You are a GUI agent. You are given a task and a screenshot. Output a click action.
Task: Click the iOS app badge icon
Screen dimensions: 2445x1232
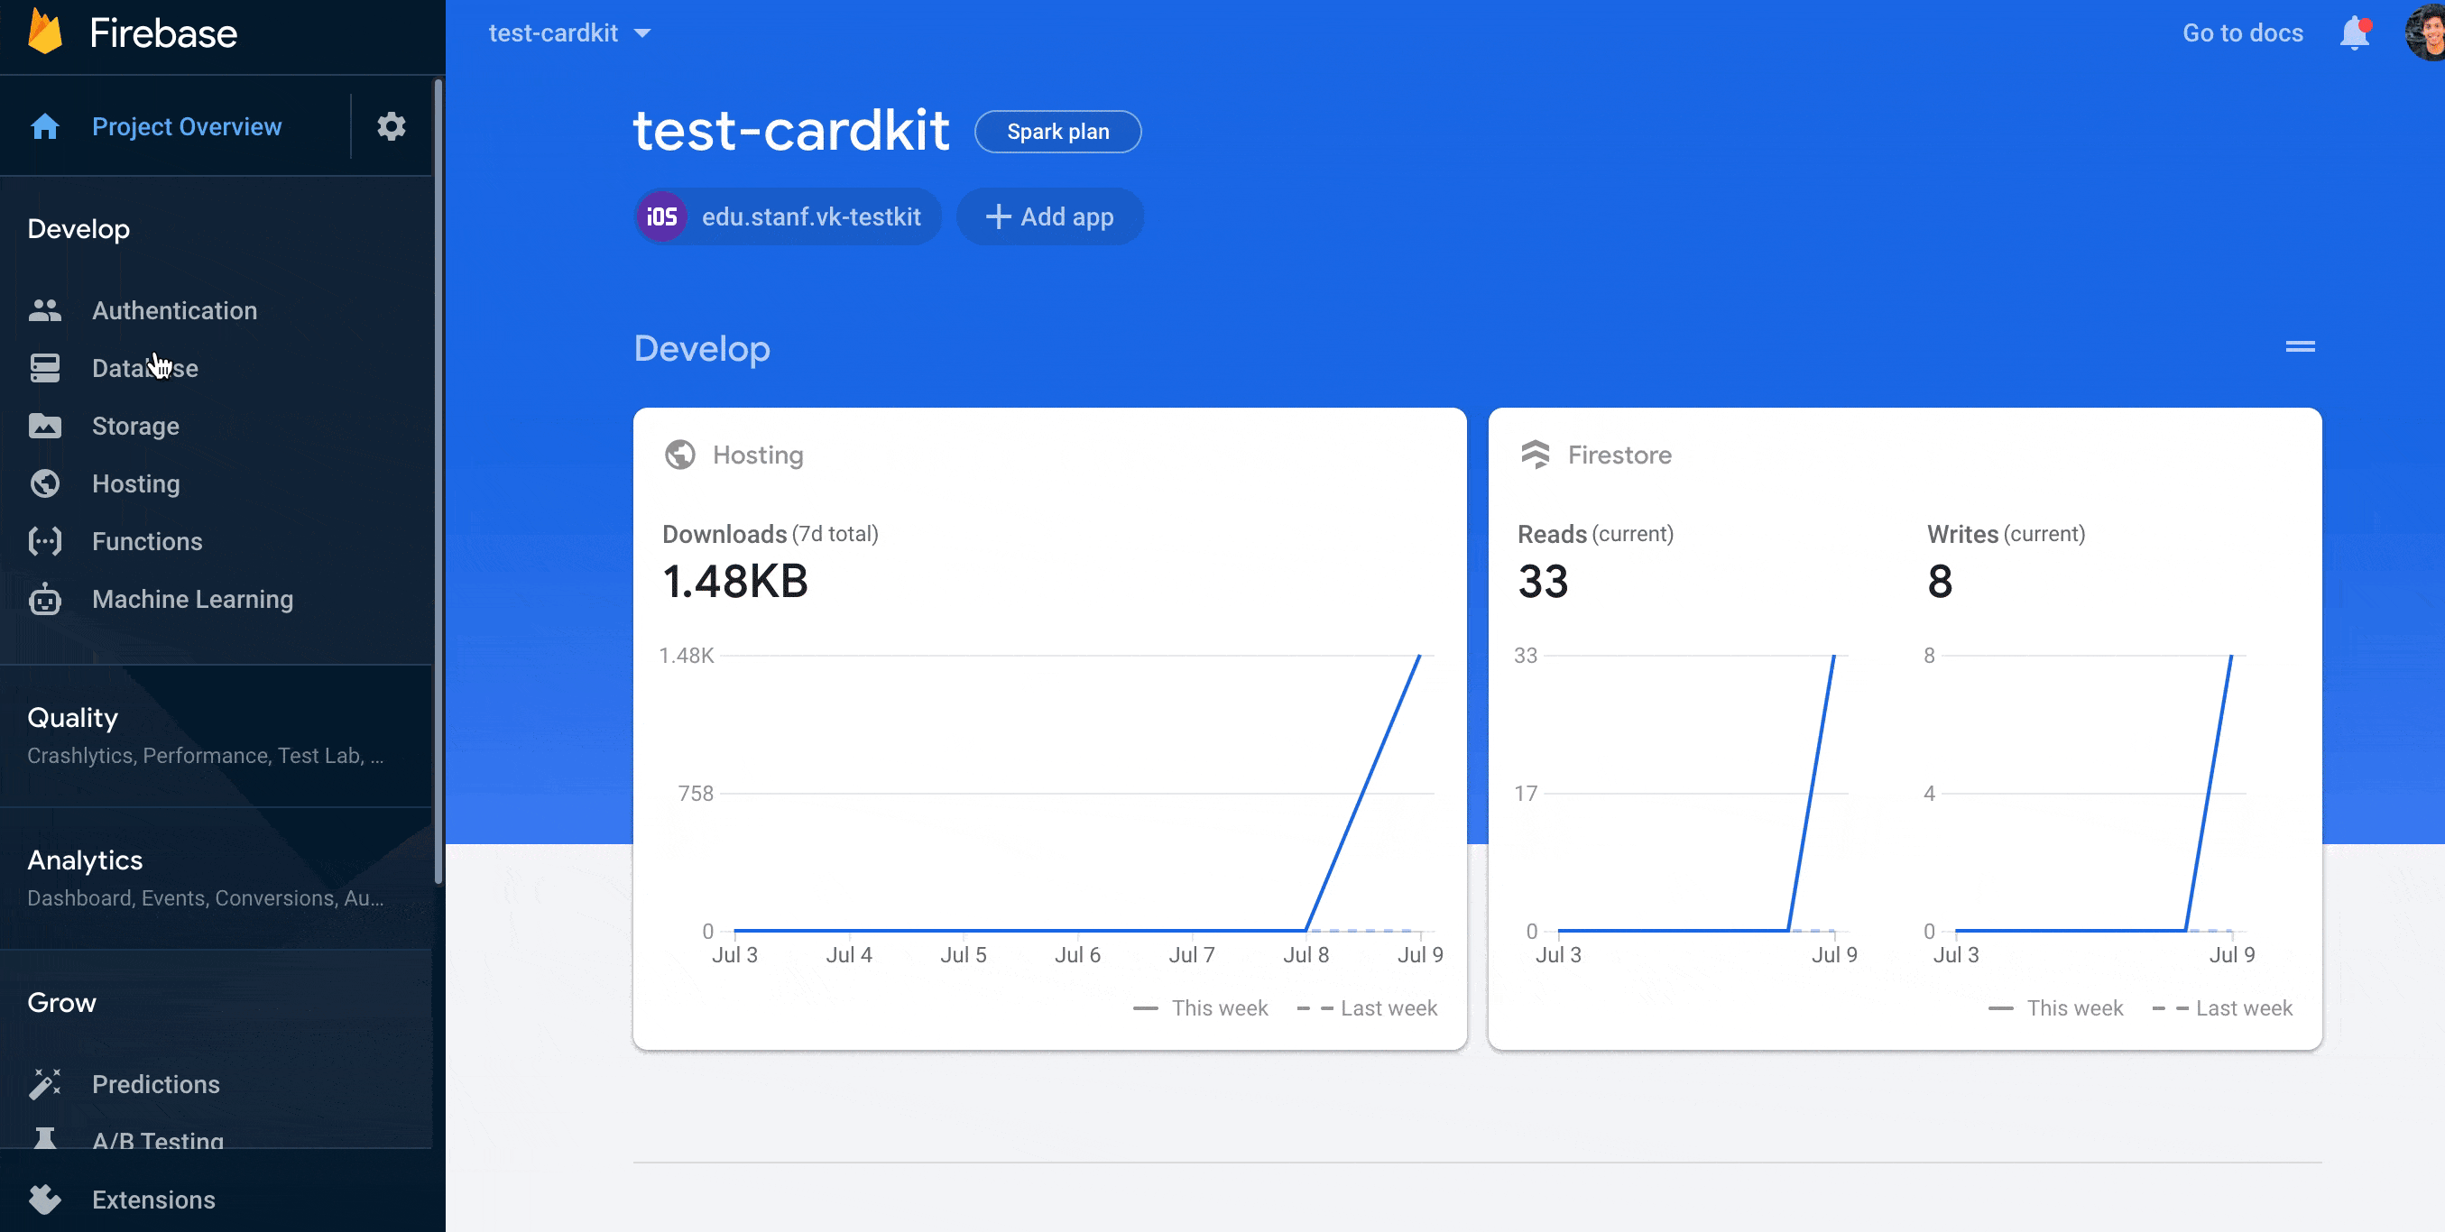661,217
